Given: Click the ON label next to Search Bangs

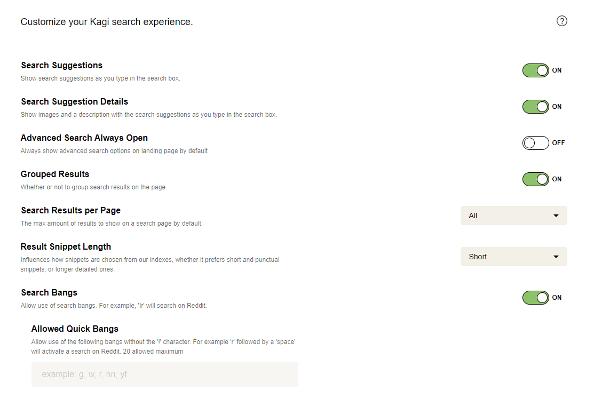Looking at the screenshot, I should [x=557, y=298].
